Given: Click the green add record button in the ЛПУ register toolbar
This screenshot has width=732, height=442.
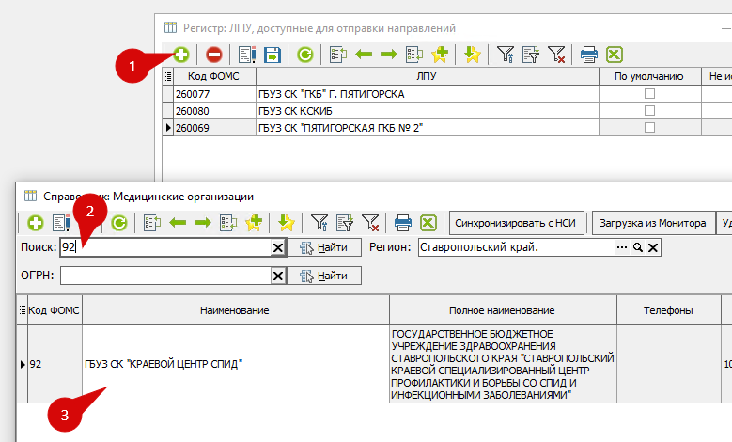Looking at the screenshot, I should click(x=180, y=55).
